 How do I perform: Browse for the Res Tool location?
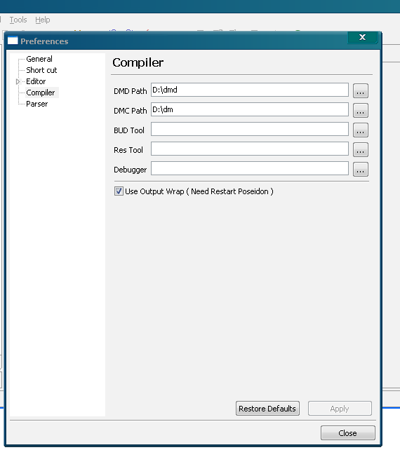pyautogui.click(x=361, y=149)
